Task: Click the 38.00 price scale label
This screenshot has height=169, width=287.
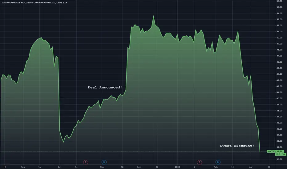Action: (x=279, y=111)
